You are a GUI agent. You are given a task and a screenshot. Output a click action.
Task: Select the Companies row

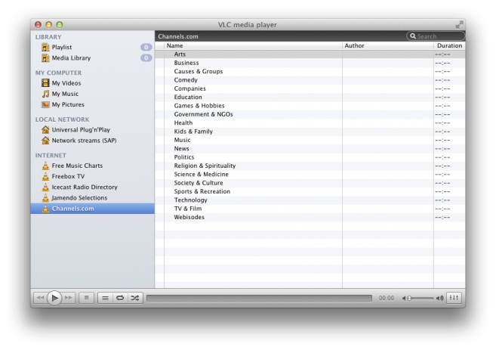(310, 88)
